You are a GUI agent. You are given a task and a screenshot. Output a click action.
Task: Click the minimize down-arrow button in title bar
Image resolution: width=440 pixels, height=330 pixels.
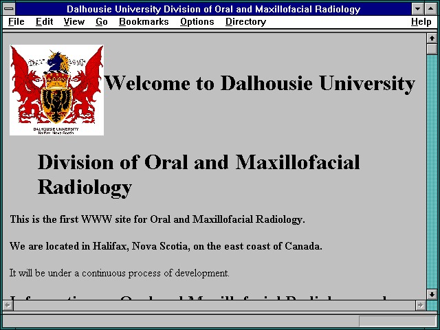[418, 9]
